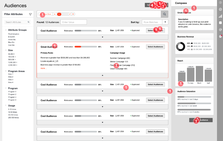
Task: Confirm the filter rule with checkmark
Action: point(70,14)
